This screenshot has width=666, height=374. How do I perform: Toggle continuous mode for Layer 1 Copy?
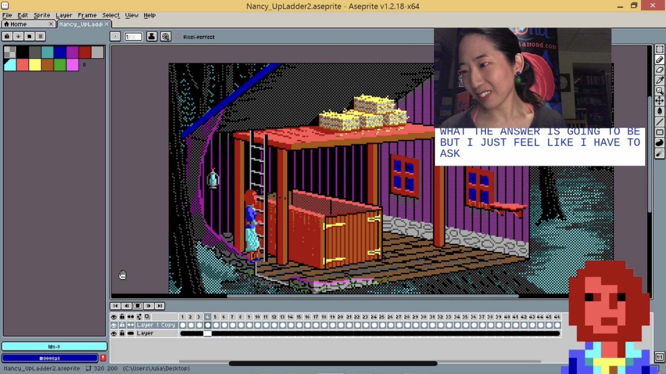coord(131,325)
